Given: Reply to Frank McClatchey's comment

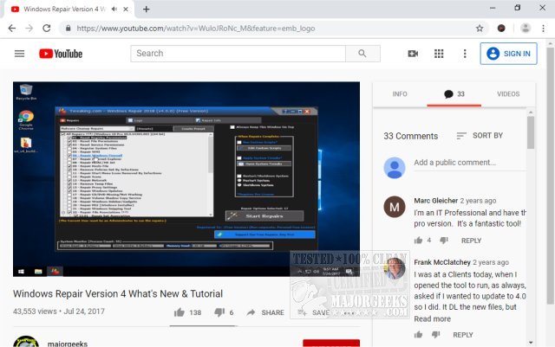Looking at the screenshot, I should (462, 335).
